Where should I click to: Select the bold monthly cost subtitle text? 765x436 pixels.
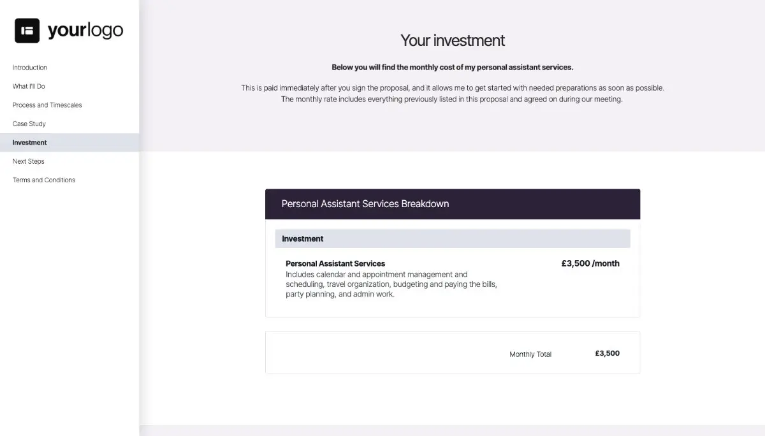452,67
